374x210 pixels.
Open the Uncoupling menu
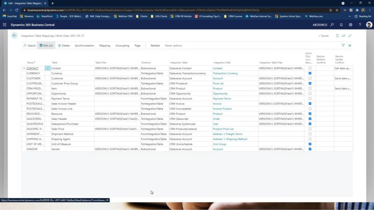click(x=122, y=45)
